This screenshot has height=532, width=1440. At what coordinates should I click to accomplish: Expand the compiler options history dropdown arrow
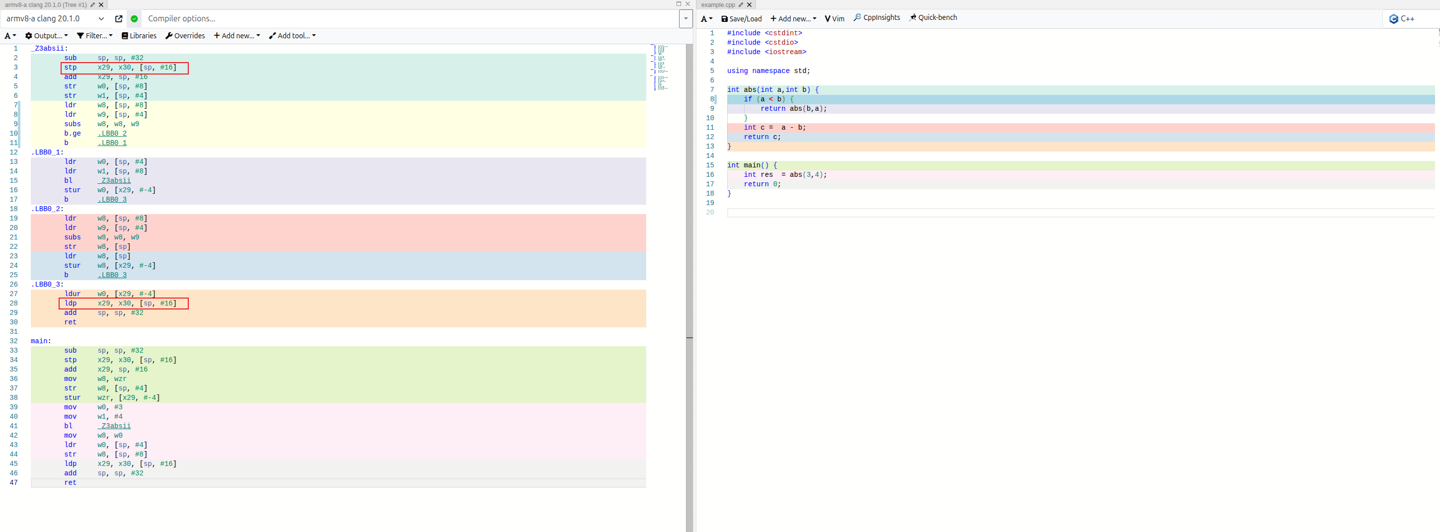[x=686, y=19]
